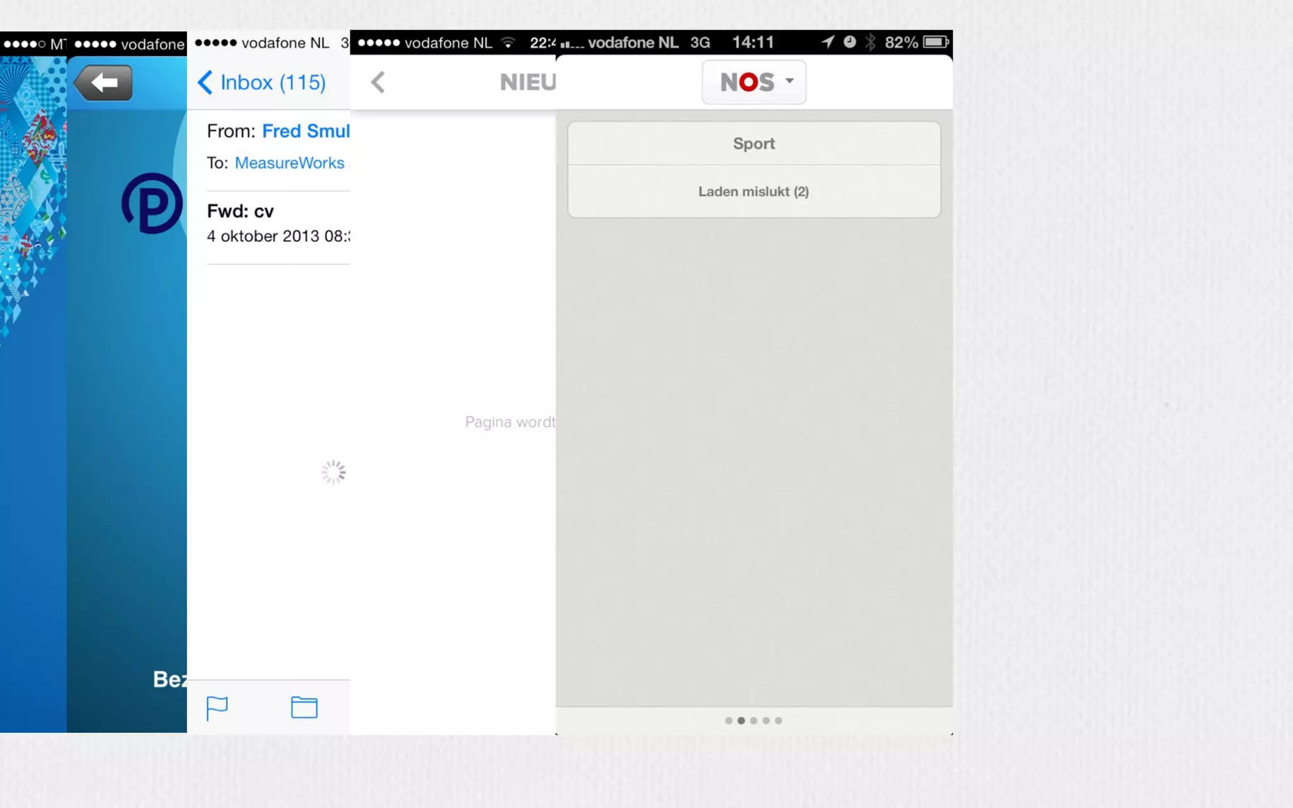Tap the Laden mislukt (2) row
1293x808 pixels.
coord(754,192)
